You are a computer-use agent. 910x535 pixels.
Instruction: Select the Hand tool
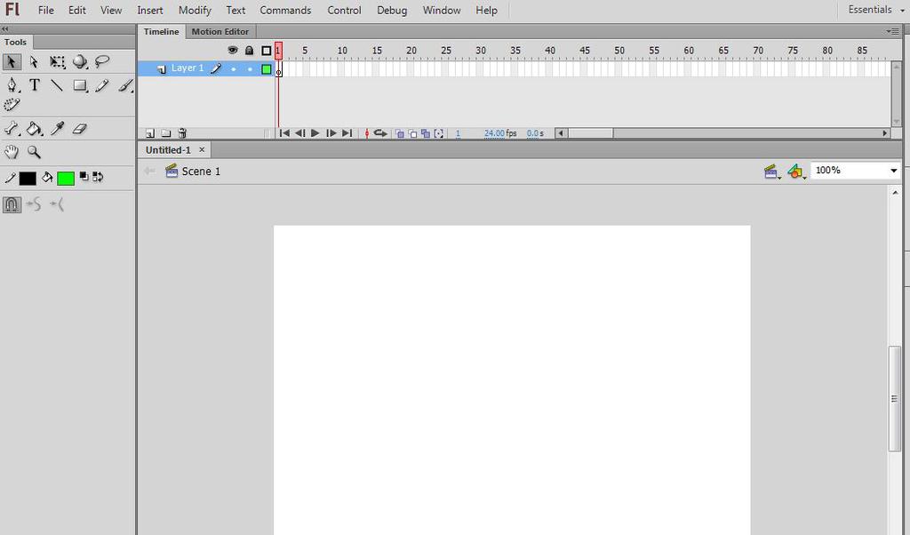[x=11, y=152]
